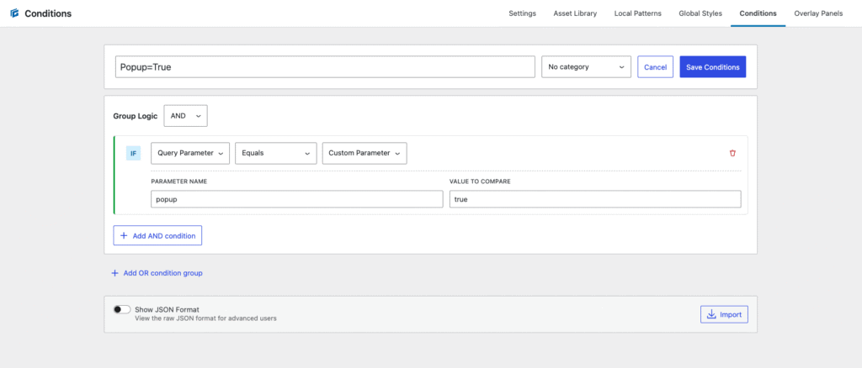
Task: Click the Parameter Name input field
Action: (297, 199)
